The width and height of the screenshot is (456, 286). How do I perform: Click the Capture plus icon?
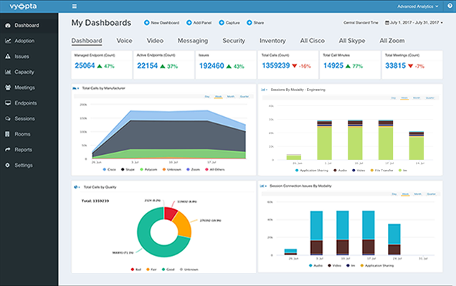click(x=222, y=23)
